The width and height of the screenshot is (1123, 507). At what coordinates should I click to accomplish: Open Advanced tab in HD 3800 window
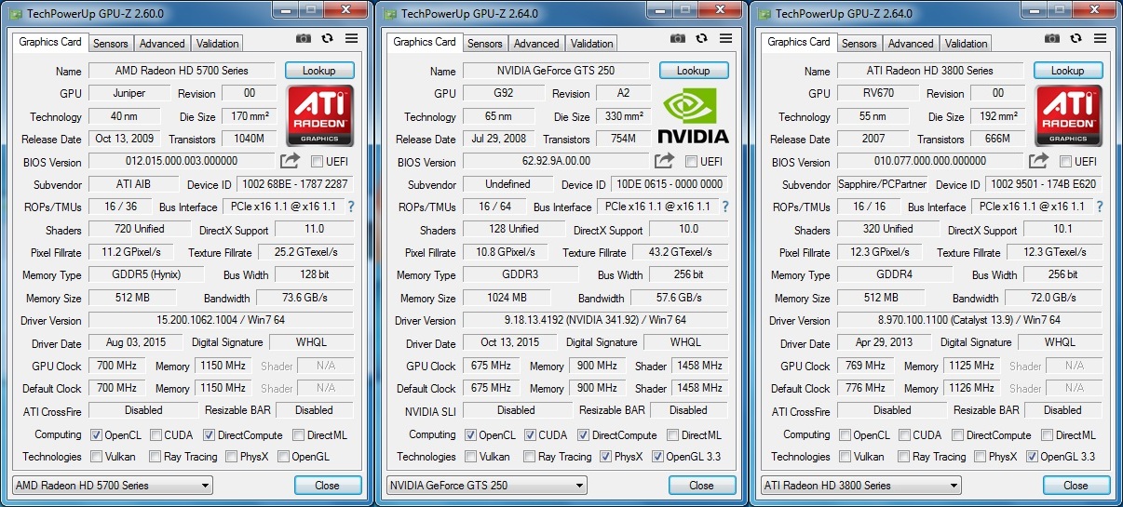pos(911,44)
